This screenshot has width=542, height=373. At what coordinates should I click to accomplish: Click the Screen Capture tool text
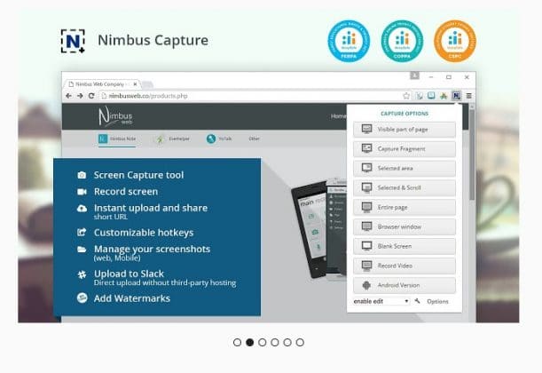pos(138,175)
